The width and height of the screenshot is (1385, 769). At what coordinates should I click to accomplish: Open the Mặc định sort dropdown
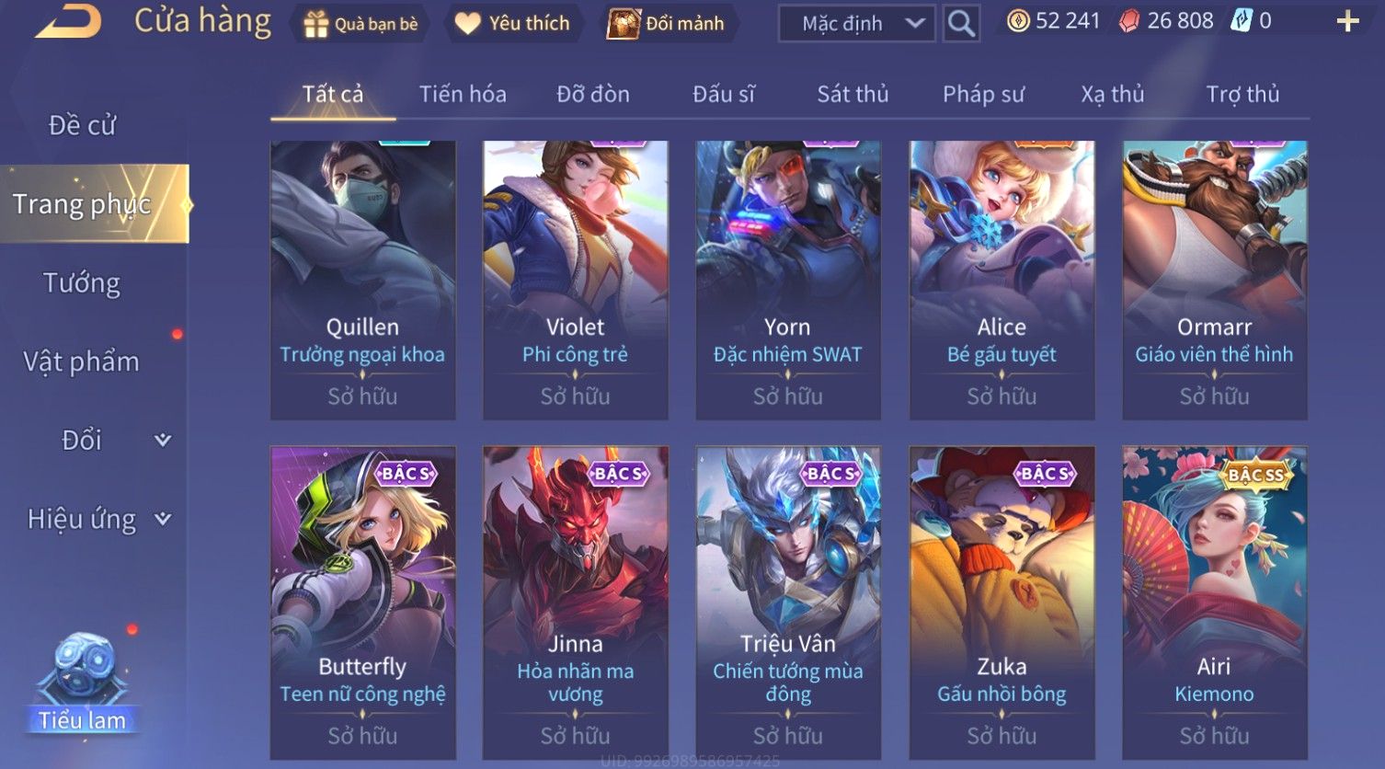point(856,23)
